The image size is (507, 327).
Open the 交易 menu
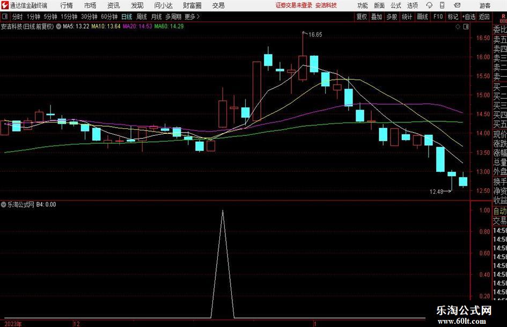[x=218, y=5]
